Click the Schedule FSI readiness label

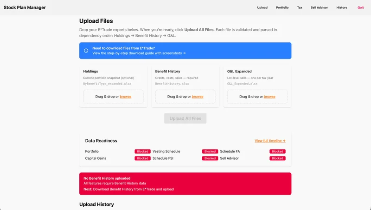[163, 158]
